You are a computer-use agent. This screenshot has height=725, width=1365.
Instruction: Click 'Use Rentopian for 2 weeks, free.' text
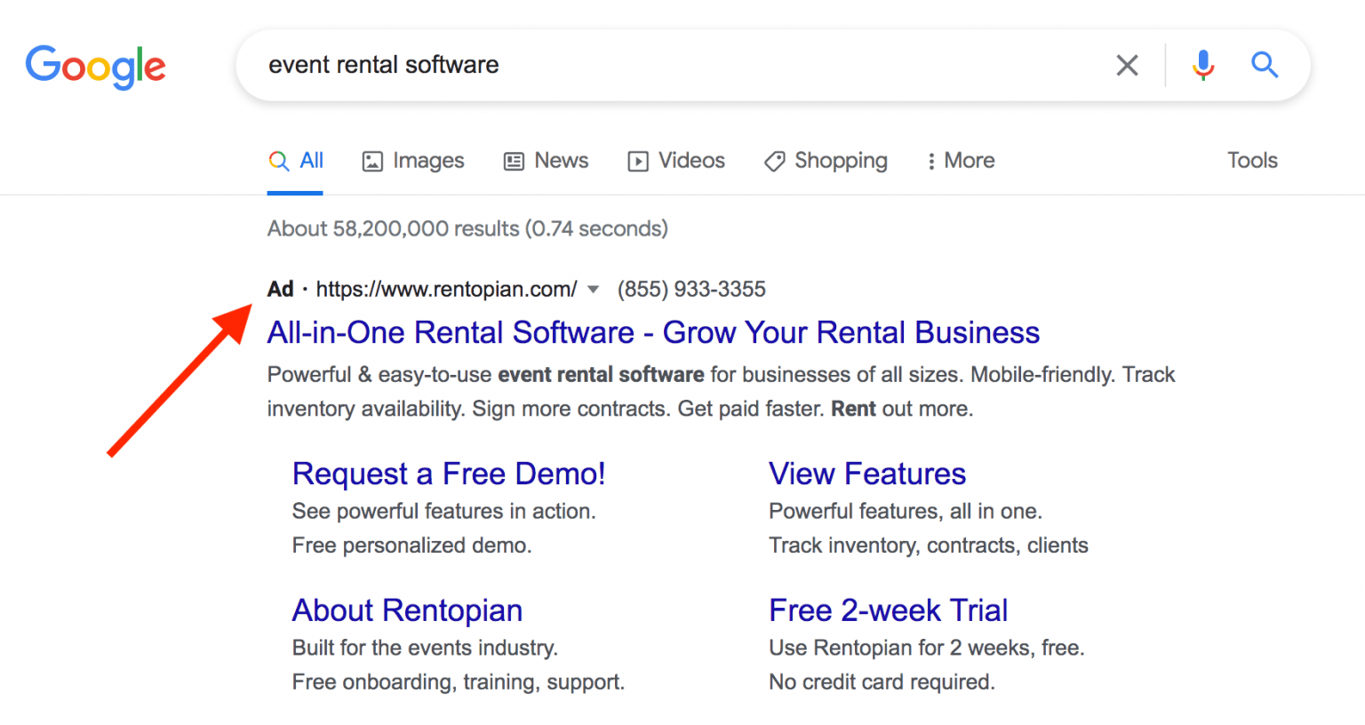pos(927,649)
